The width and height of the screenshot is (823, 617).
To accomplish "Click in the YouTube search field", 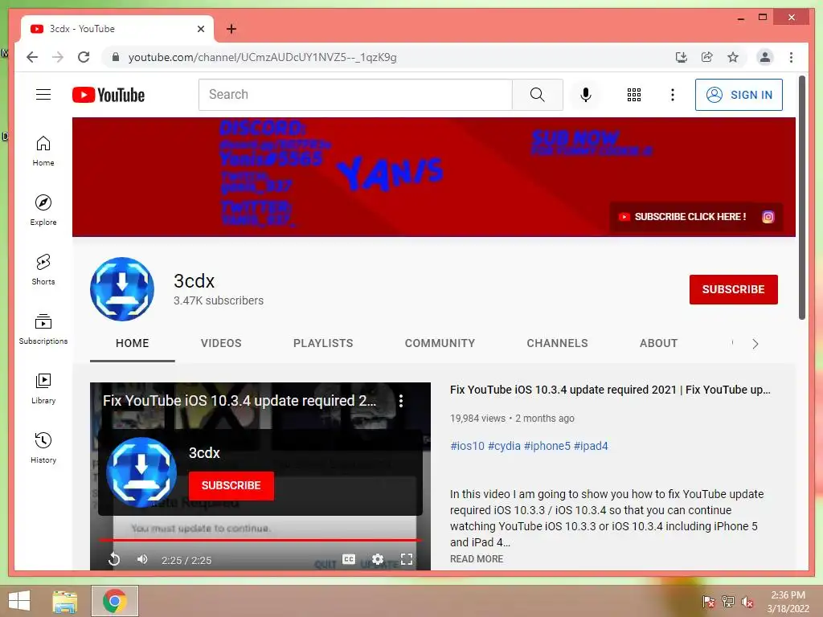I will 355,95.
